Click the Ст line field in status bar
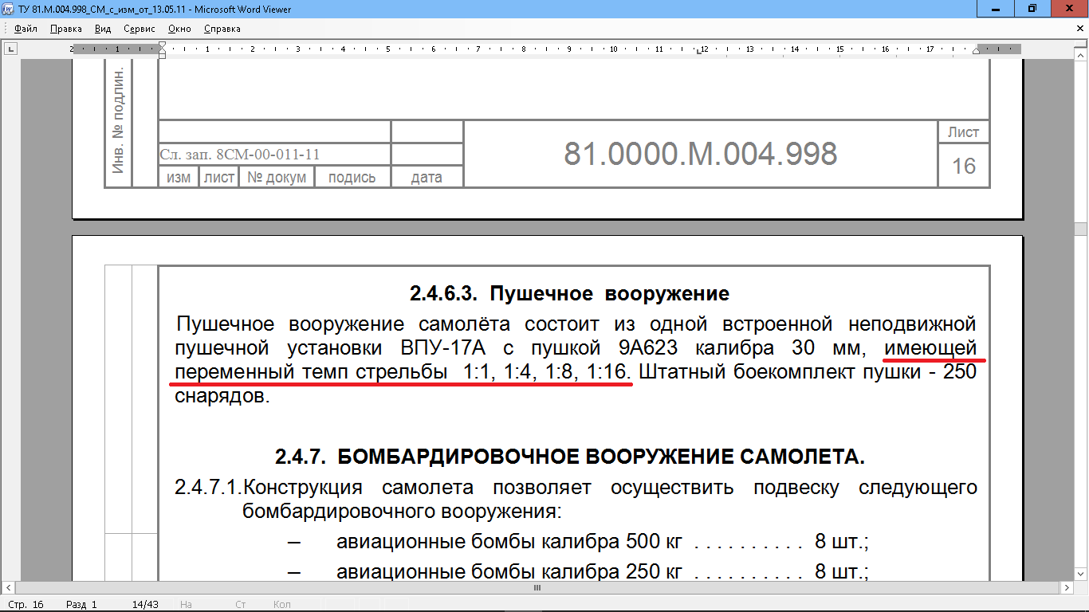The image size is (1089, 612). click(x=240, y=605)
